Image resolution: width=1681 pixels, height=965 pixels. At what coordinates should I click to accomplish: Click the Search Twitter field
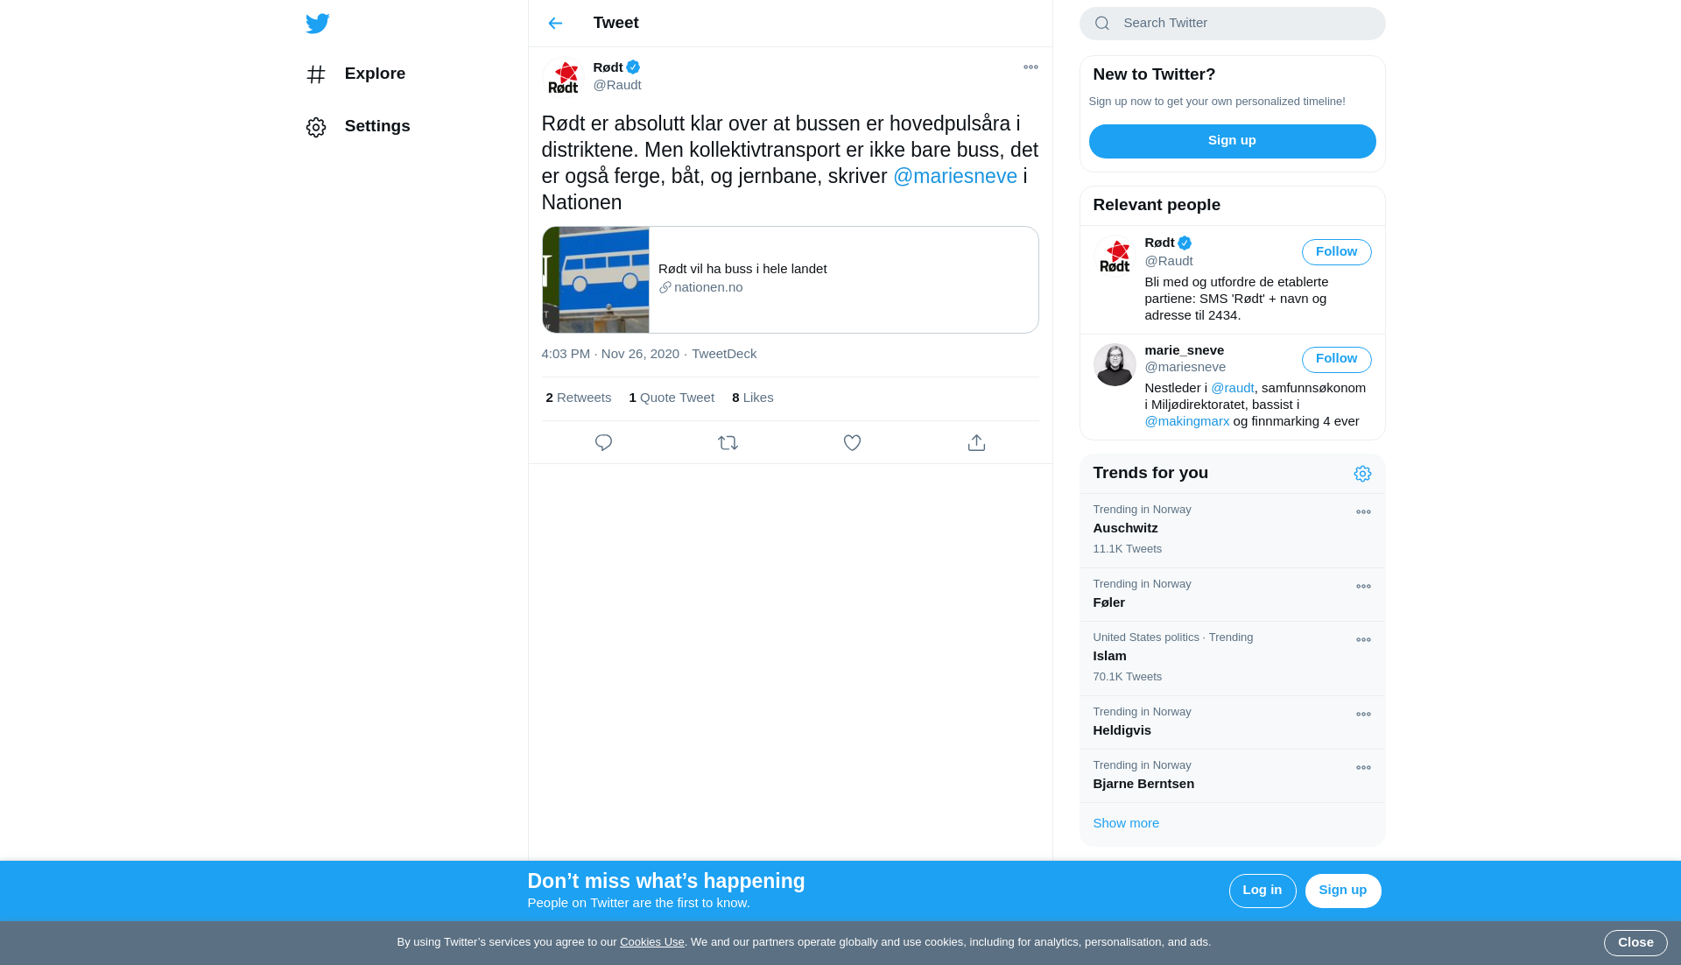point(1232,24)
